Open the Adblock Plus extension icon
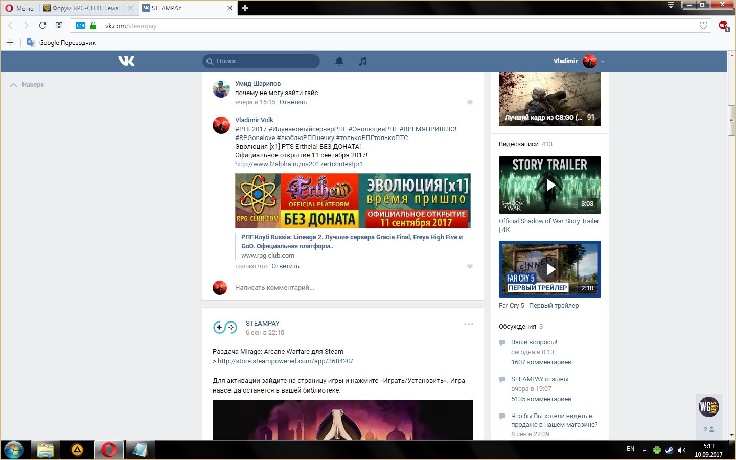The height and width of the screenshot is (460, 736). point(724,26)
